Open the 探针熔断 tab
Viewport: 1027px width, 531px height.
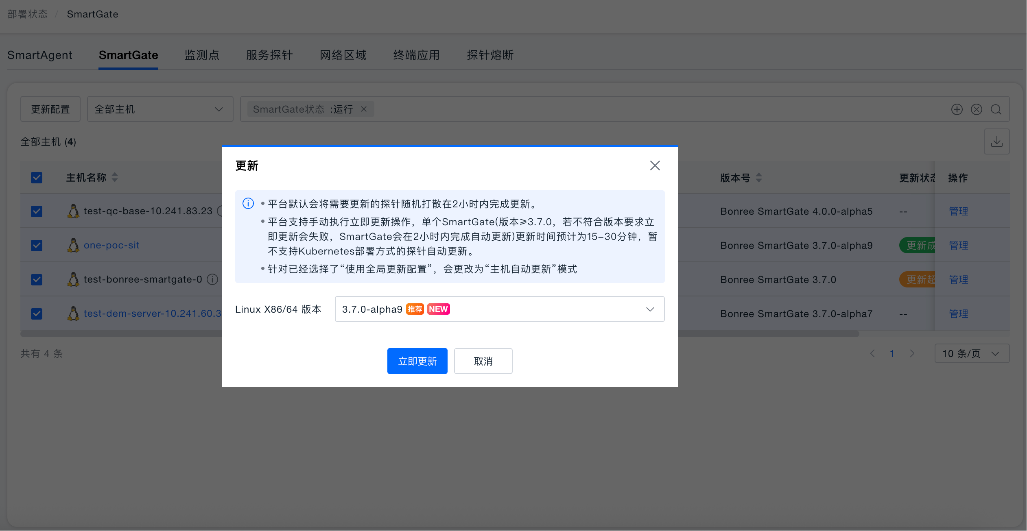pos(490,55)
